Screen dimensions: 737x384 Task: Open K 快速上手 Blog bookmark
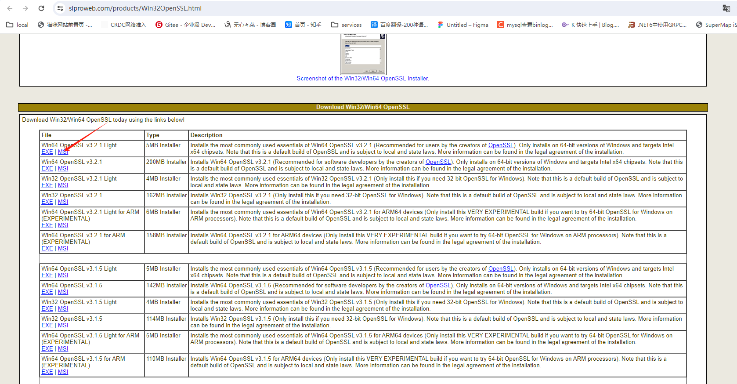coord(590,25)
